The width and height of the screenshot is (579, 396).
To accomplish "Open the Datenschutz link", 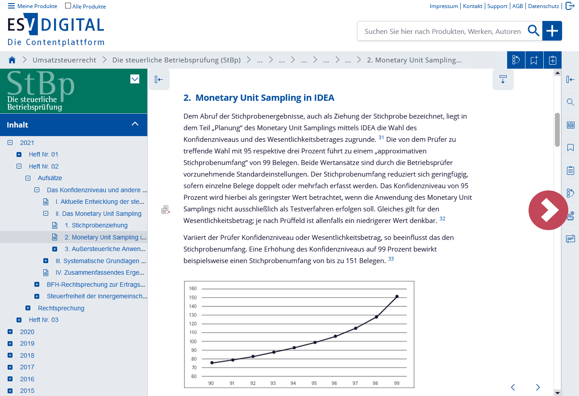I will 543,6.
